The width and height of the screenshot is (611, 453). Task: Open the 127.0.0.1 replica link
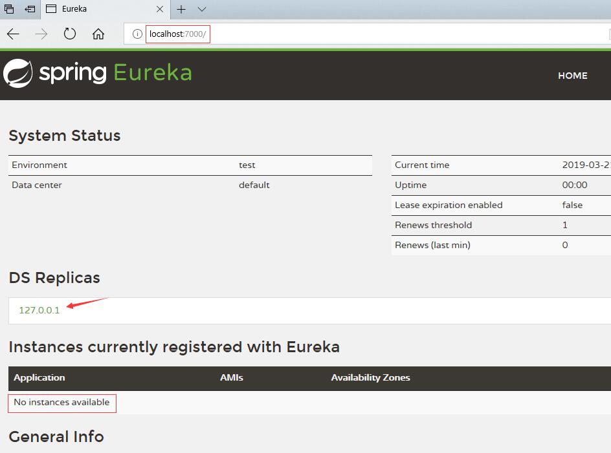(x=39, y=310)
